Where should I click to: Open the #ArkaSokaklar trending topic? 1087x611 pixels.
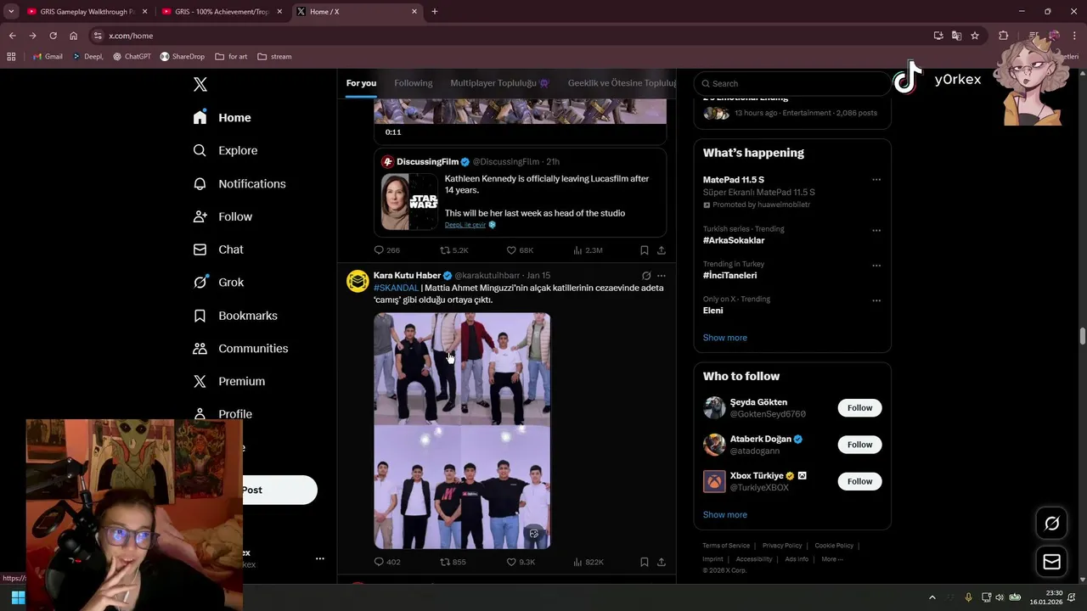pyautogui.click(x=734, y=240)
